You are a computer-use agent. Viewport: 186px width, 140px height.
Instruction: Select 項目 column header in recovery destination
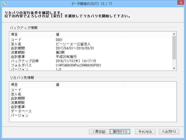[32, 85]
